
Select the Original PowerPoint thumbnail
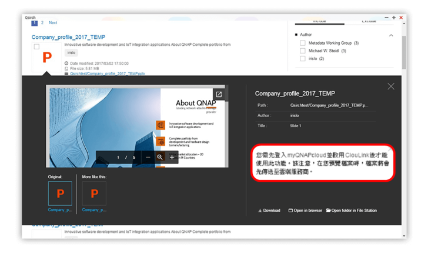(x=60, y=193)
